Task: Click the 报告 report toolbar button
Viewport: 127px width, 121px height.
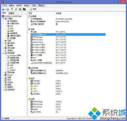Action: coord(33,9)
